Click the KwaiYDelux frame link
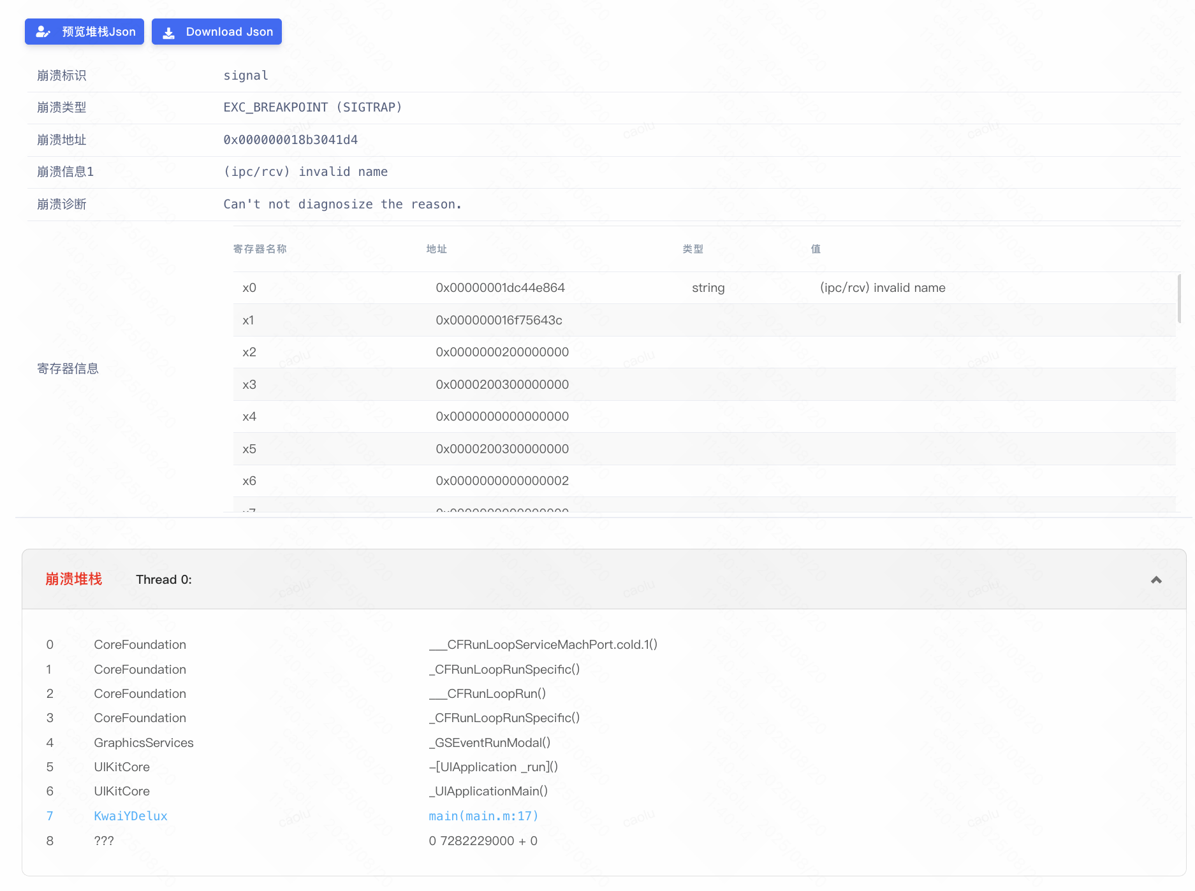Screen dimensions: 1195x891 click(x=131, y=816)
